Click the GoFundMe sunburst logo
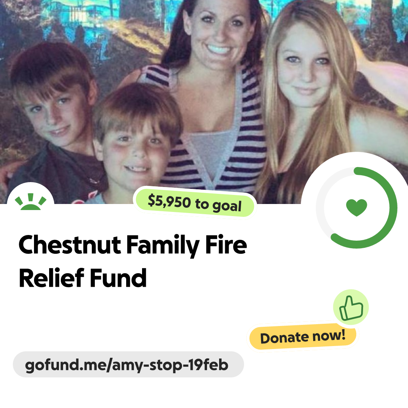This screenshot has width=408, height=408. 31,201
